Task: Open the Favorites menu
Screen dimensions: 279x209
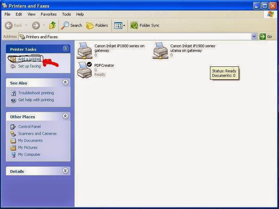Action: (48, 14)
